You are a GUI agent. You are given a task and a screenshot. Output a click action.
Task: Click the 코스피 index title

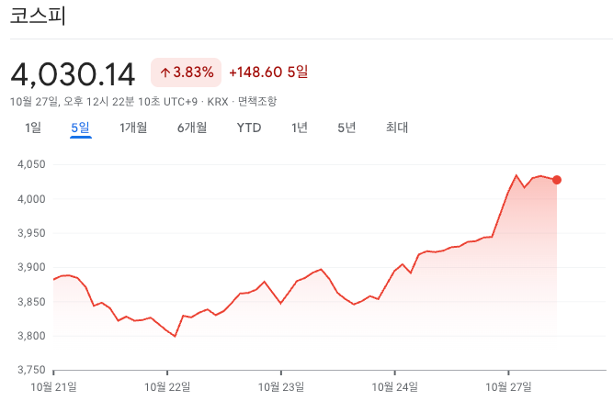tap(39, 17)
